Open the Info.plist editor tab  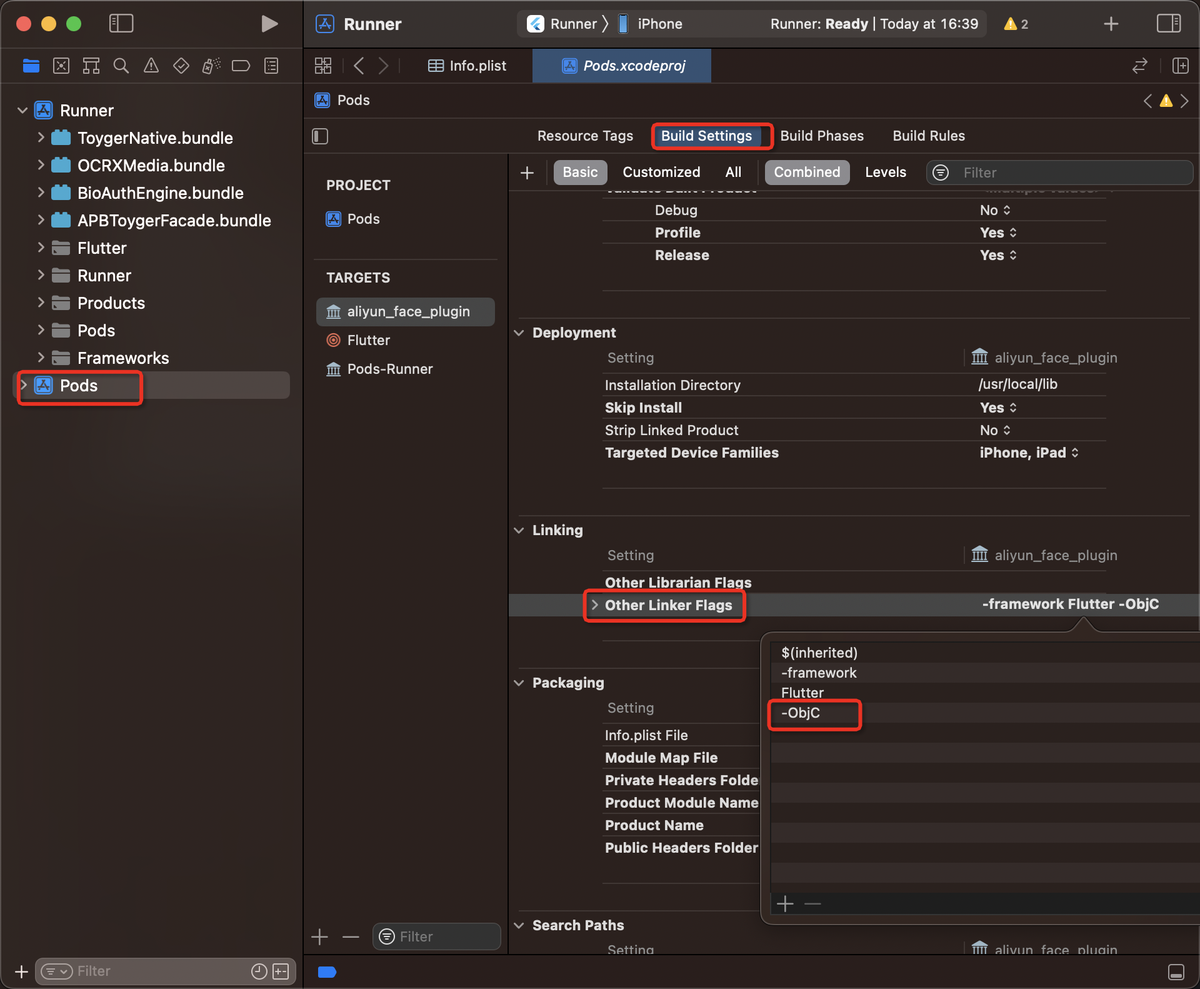467,66
